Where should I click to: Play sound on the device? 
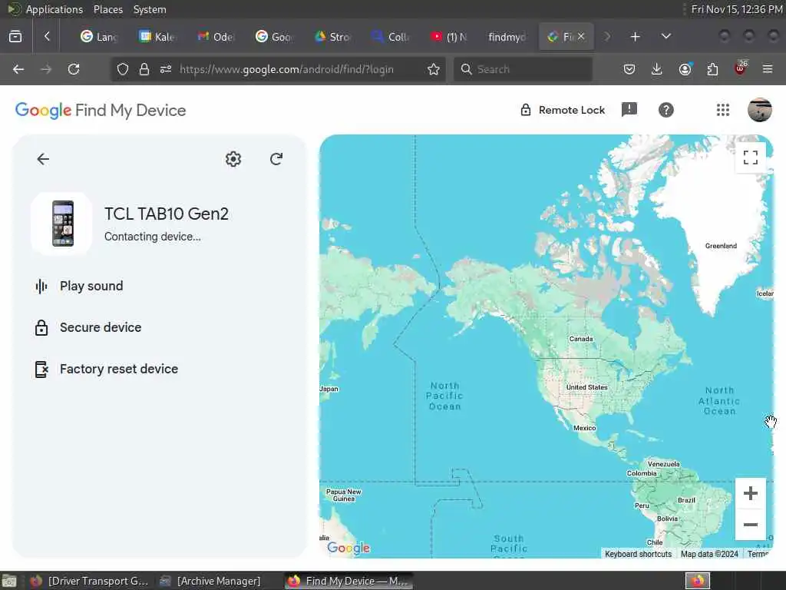(79, 286)
